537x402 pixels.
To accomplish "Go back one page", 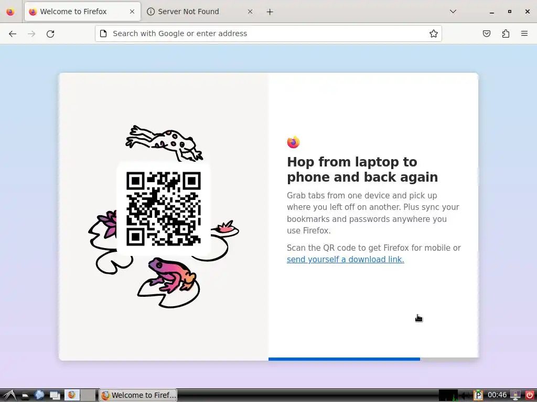I will 13,33.
